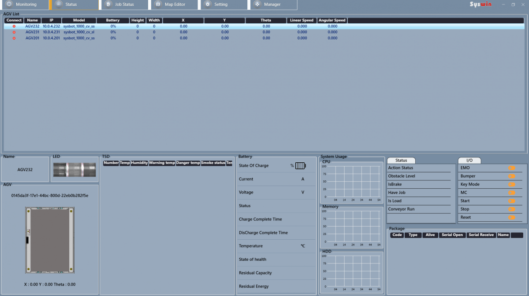
Task: Click the Monitoring tab's monitor icon
Action: tap(9, 4)
